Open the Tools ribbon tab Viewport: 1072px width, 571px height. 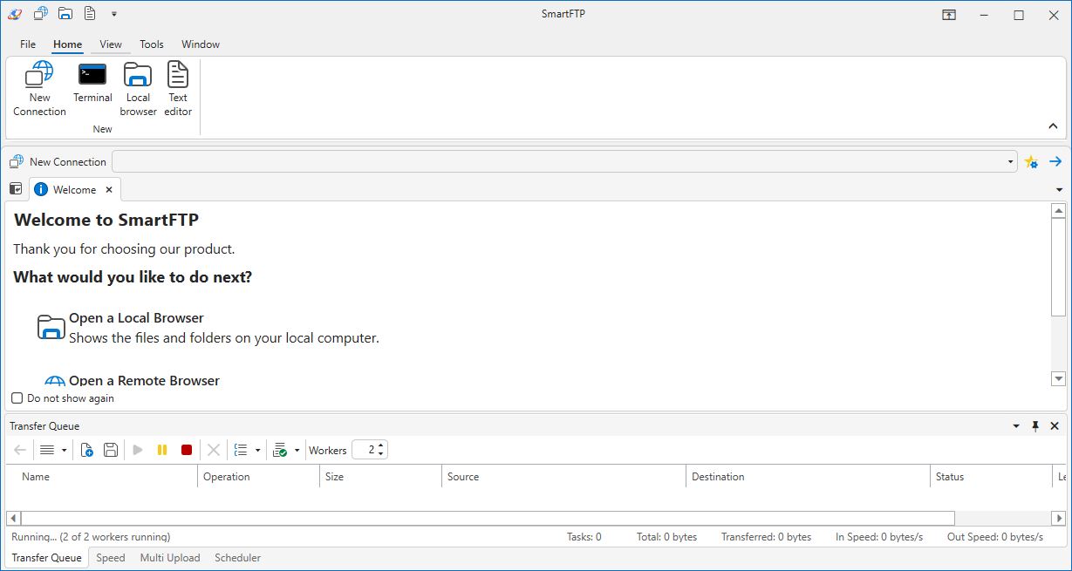(152, 44)
